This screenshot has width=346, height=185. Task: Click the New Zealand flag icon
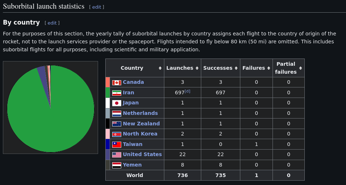pos(117,124)
